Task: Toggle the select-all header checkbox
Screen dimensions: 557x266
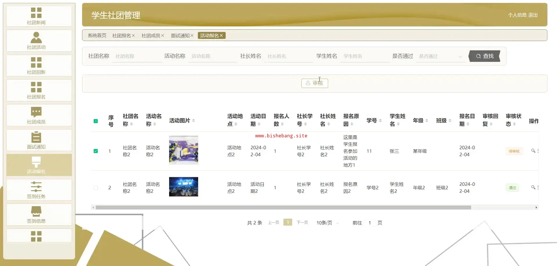Action: (96, 121)
